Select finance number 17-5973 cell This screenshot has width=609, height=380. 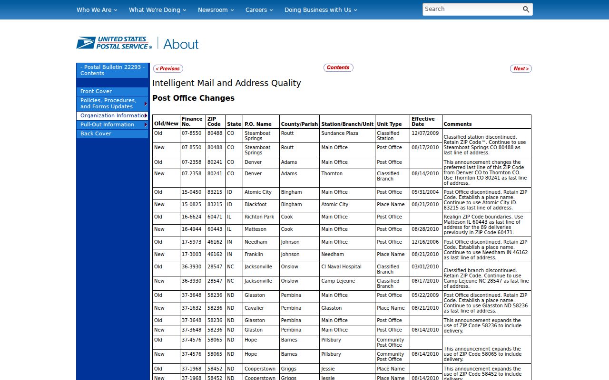pos(193,243)
